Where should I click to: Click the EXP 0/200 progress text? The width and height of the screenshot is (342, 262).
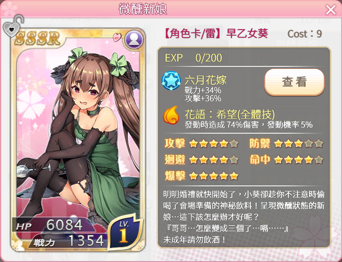click(x=193, y=58)
